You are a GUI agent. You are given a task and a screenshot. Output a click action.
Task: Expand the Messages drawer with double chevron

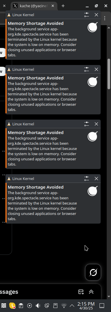(91, 292)
